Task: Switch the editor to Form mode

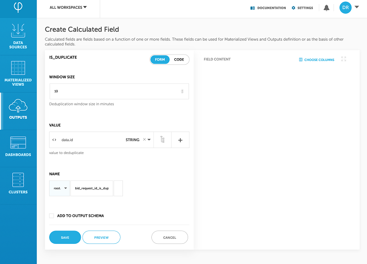Action: tap(159, 59)
